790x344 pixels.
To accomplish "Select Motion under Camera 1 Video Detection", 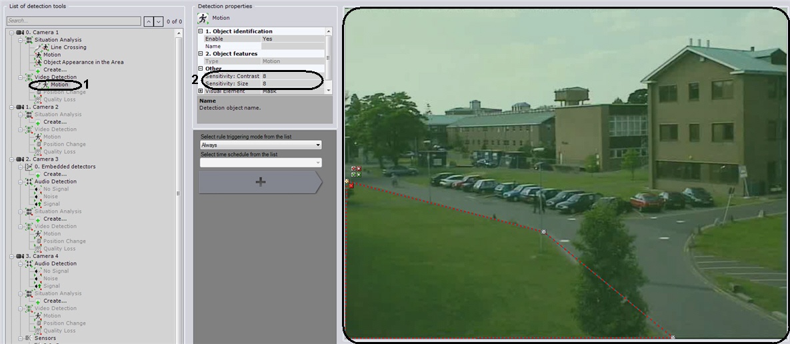I will tap(59, 85).
